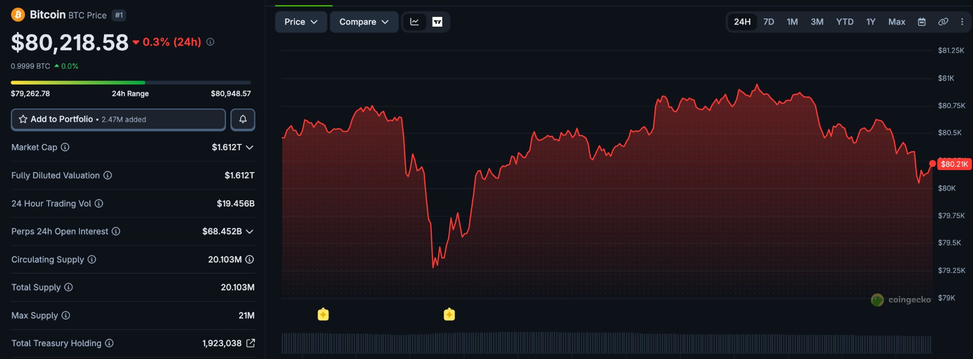This screenshot has width=973, height=359.
Task: Open Total Supply info icon
Action: pos(68,287)
